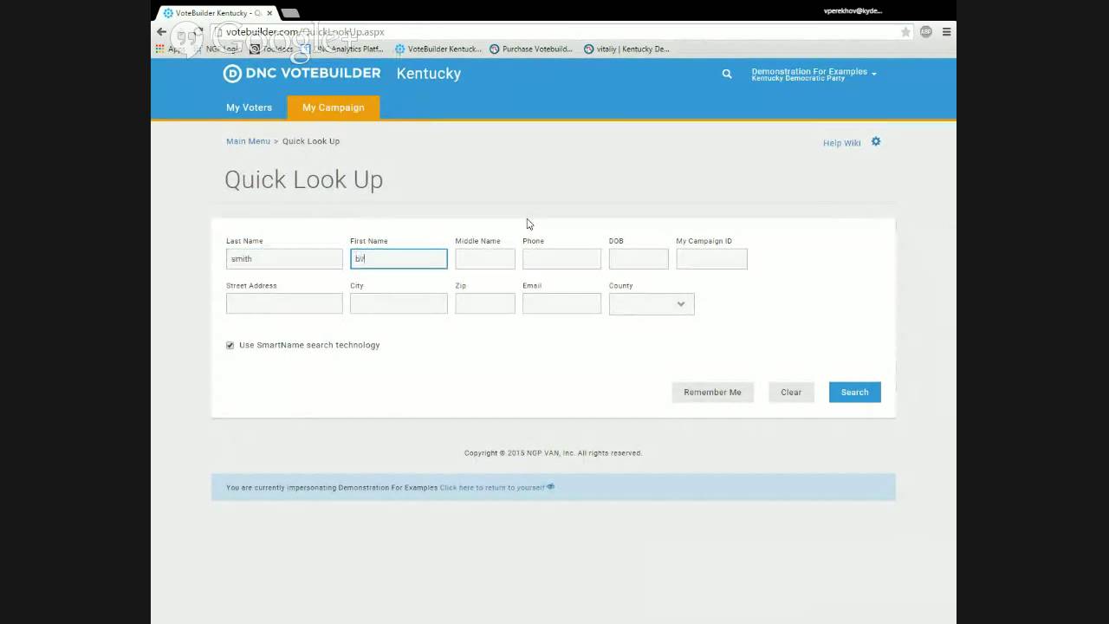The height and width of the screenshot is (624, 1109).
Task: Select the VoteBuilder Kentucky browser tab
Action: coord(217,13)
